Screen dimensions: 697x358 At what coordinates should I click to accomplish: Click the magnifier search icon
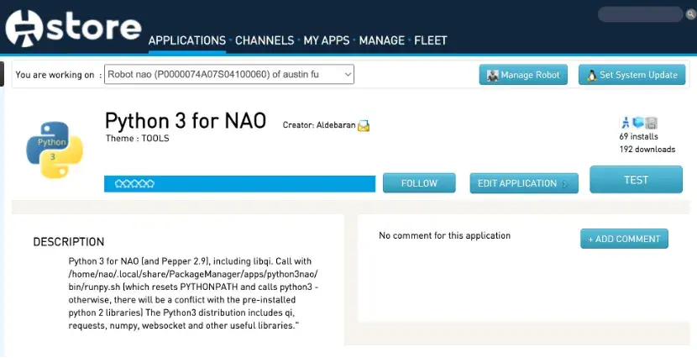click(691, 14)
